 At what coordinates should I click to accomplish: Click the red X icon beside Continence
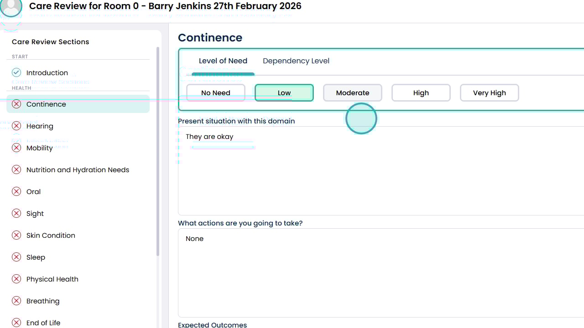coord(16,104)
